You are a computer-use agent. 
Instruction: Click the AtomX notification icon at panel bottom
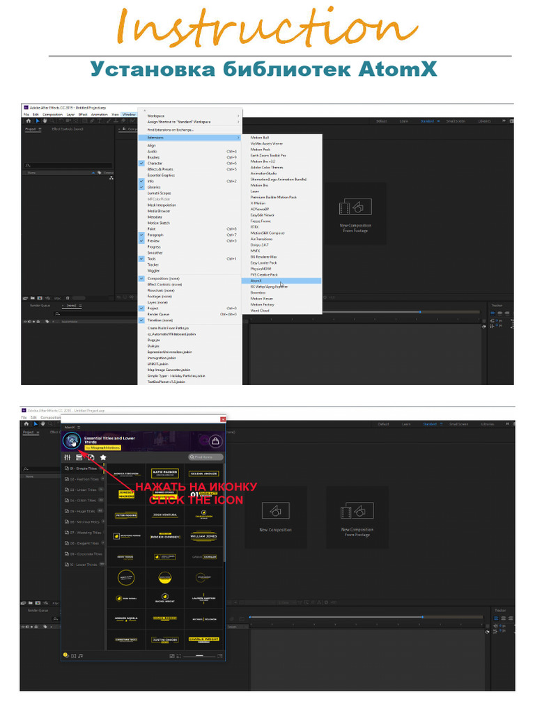(66, 655)
